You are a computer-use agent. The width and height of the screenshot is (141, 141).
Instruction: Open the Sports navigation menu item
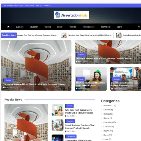[120, 27]
